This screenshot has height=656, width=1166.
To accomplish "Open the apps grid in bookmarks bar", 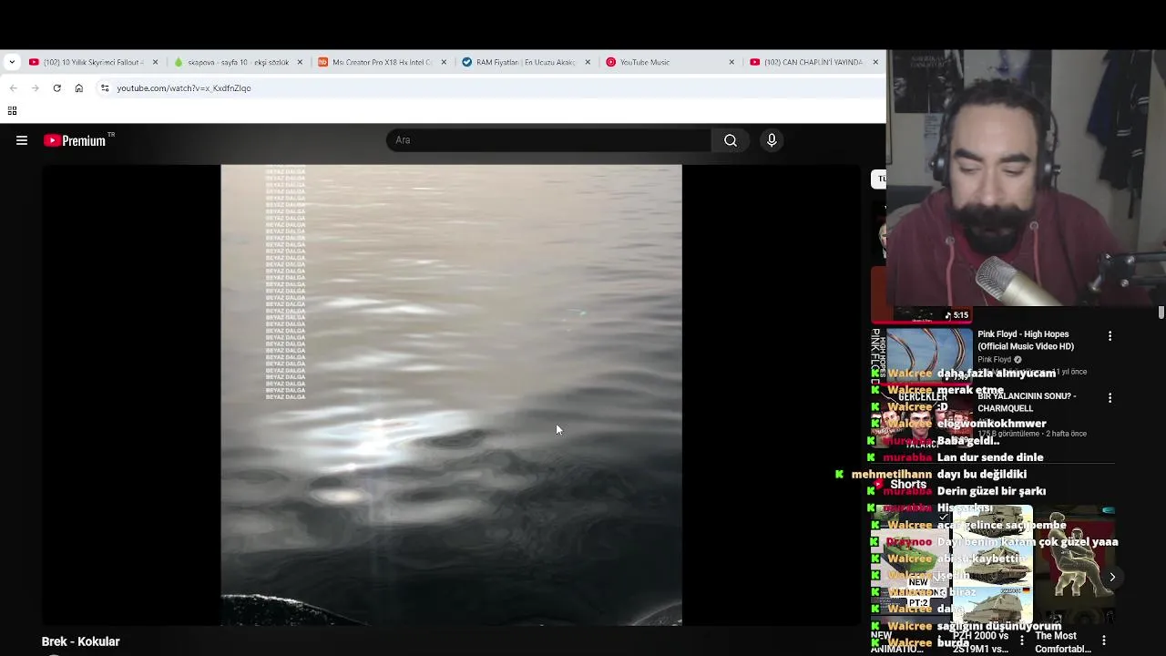I will click(x=12, y=111).
